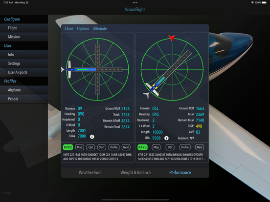Viewport: 270px width, 202px height.
Task: Tap the Start button for KVPZ
Action: pyautogui.click(x=102, y=147)
